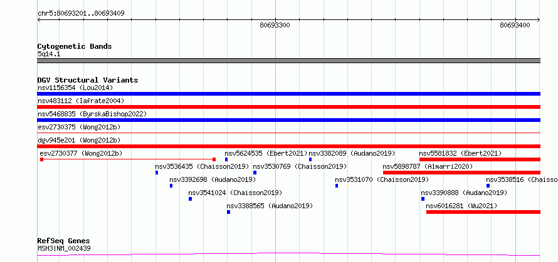
Task: Click the 5q14.1 band label
Action: click(x=49, y=54)
